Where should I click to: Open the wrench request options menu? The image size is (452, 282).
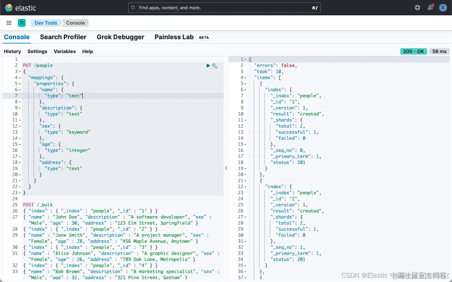point(215,66)
